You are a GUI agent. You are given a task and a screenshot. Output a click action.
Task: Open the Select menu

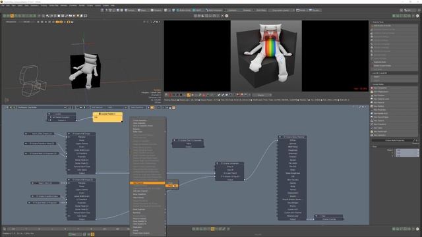coord(20,5)
